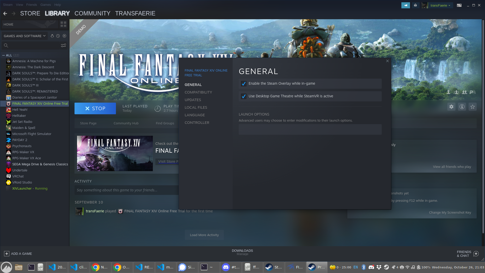
Task: Mark FINAL FANTASY XIV as favorite with star icon
Action: [473, 107]
